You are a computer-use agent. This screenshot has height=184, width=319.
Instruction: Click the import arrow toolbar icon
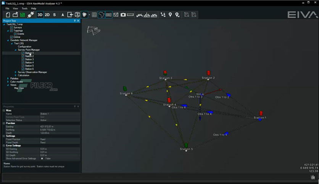[x=70, y=15]
